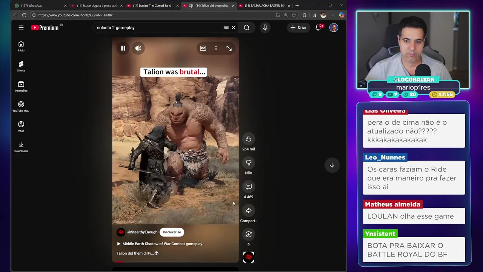Go to the next Short with down arrow
483x272 pixels.
[332, 165]
